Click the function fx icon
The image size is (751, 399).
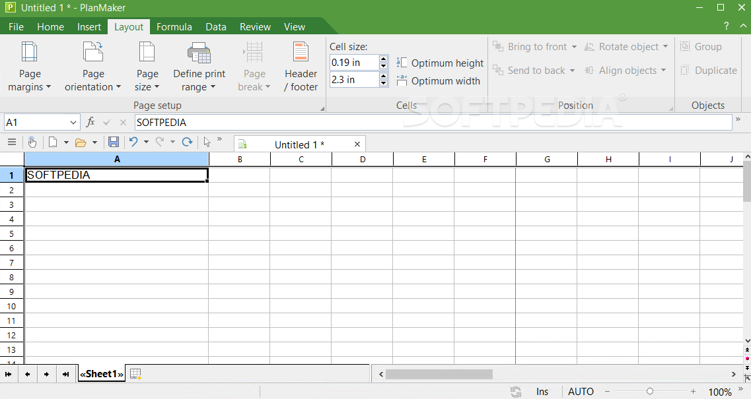(x=90, y=122)
